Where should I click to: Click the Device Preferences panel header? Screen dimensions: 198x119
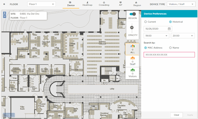coord(169,14)
